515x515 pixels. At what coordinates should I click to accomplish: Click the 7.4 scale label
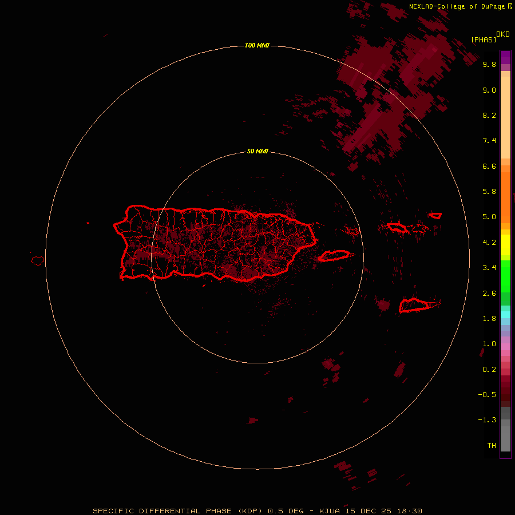pyautogui.click(x=489, y=141)
